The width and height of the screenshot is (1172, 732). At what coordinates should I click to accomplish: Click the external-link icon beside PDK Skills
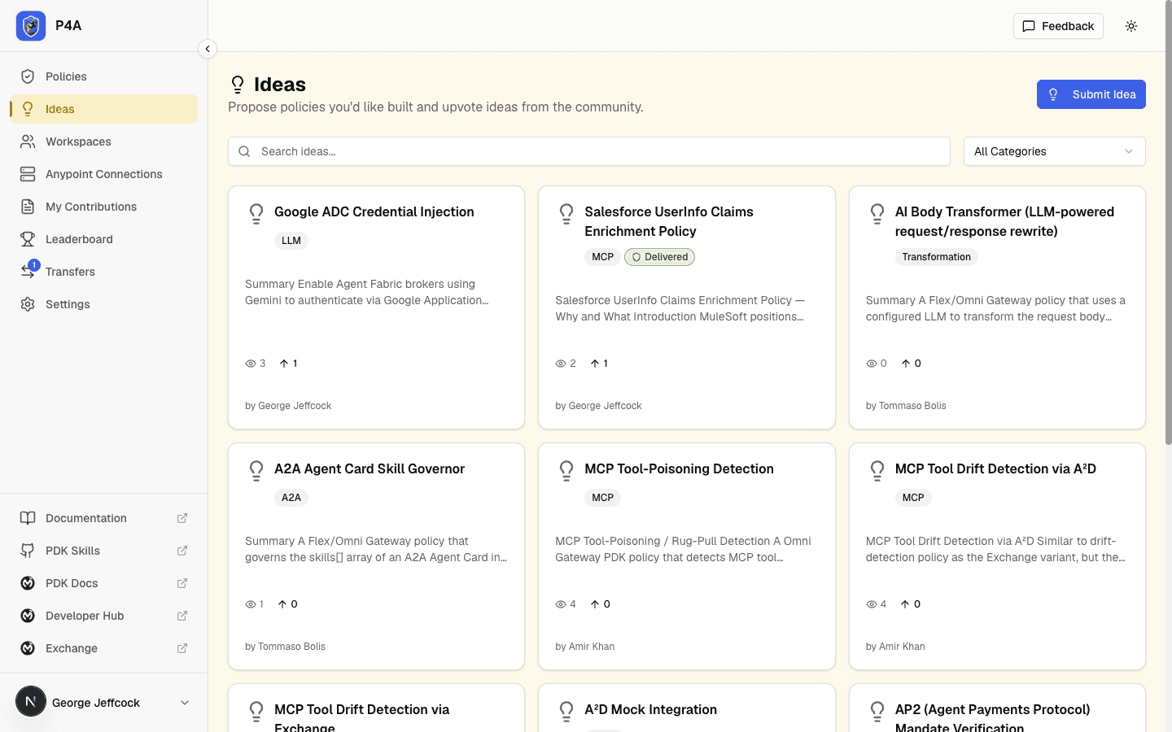pos(182,551)
